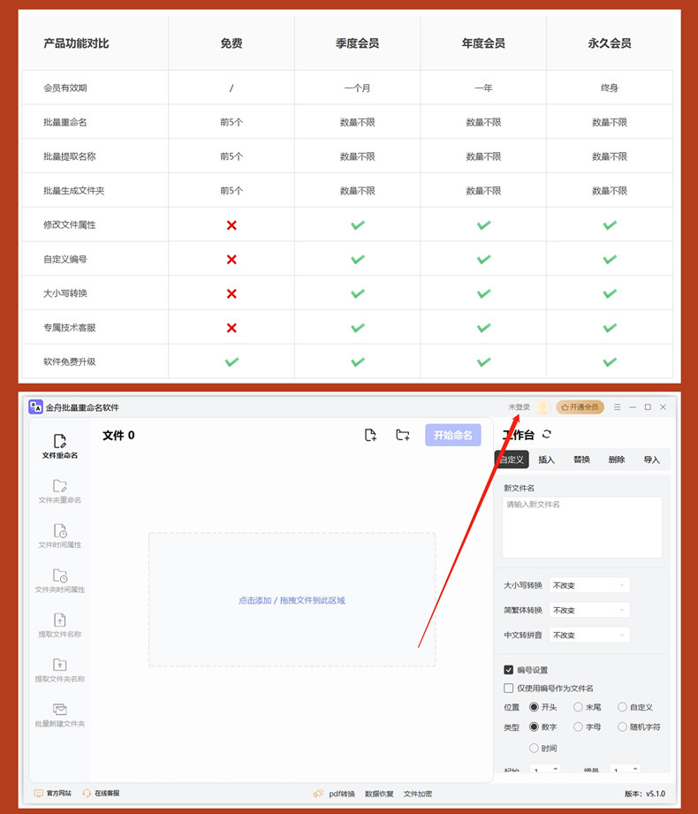698x814 pixels.
Task: Click the 新文件名 input field
Action: [582, 528]
